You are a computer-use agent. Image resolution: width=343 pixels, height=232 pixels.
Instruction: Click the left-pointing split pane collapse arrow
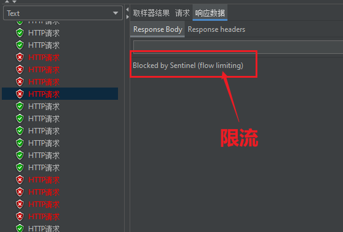(127, 9)
